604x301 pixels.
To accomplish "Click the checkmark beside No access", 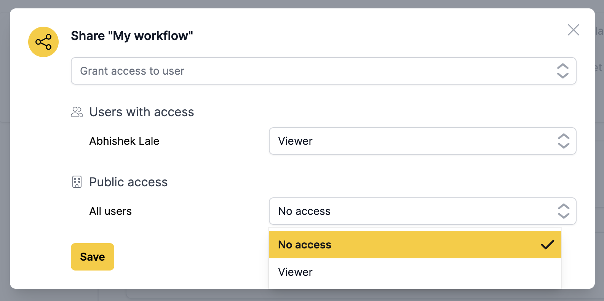I will pyautogui.click(x=548, y=245).
